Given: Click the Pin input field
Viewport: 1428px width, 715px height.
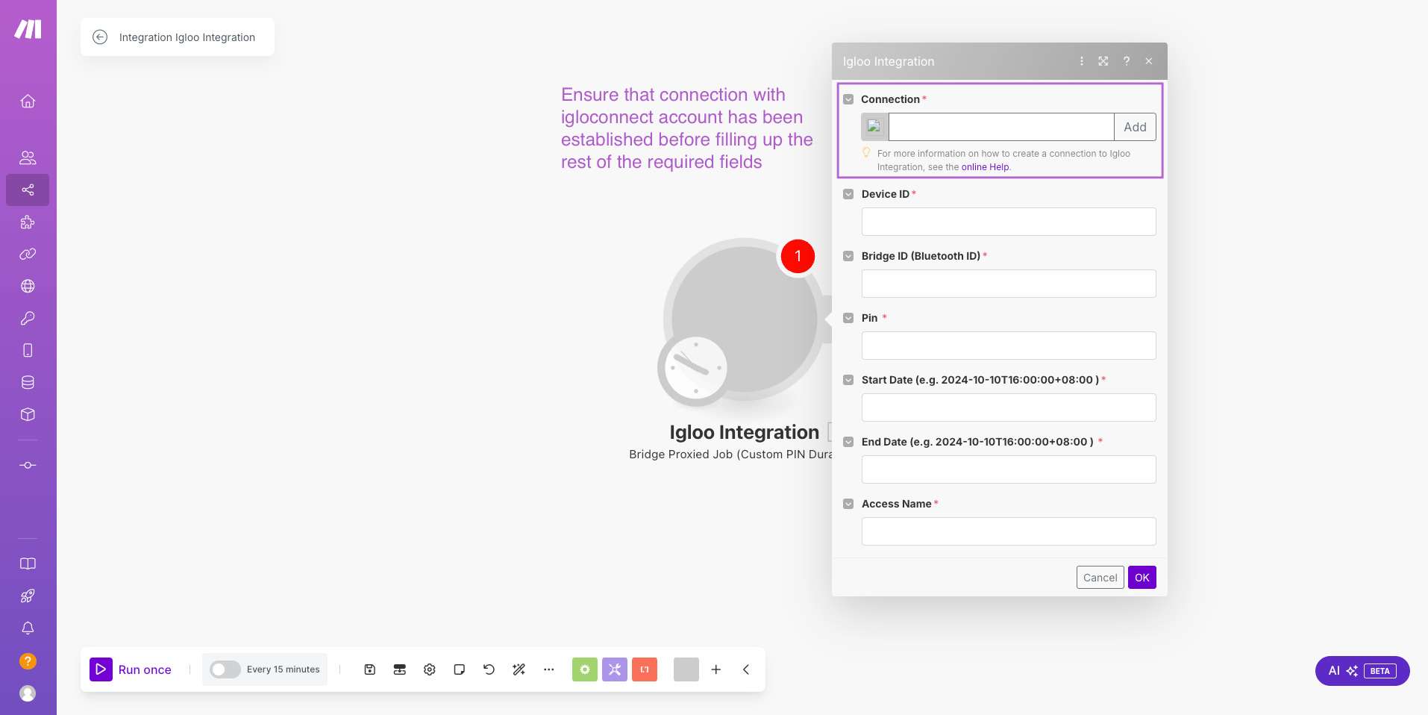Looking at the screenshot, I should coord(1009,346).
